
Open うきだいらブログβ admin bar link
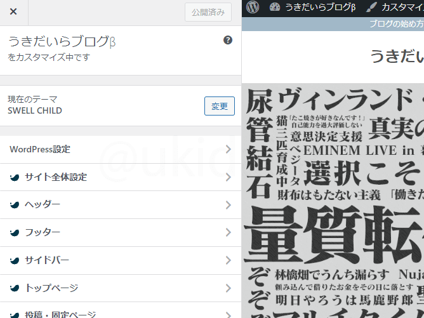pos(320,8)
